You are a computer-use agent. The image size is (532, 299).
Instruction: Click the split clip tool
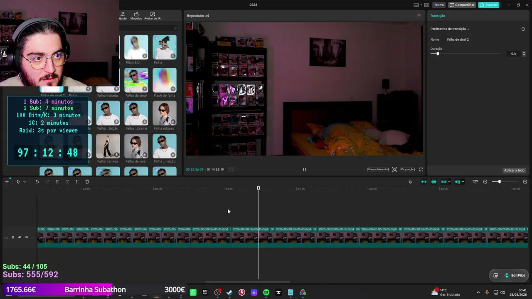point(57,181)
